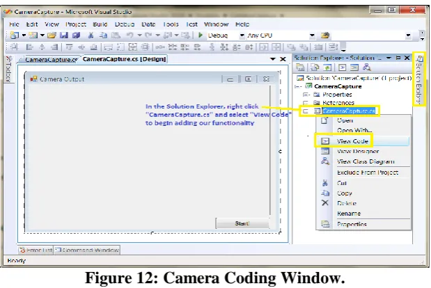
Task: Switch to CameraCapture.cs [Design] tab
Action: click(124, 59)
